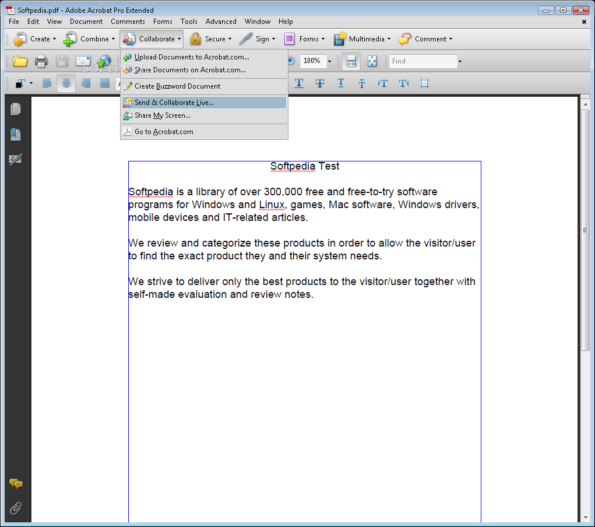This screenshot has width=595, height=527.
Task: Open the Find options dropdown arrow
Action: pyautogui.click(x=460, y=61)
